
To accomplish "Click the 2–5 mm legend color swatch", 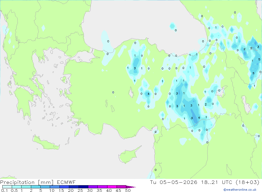I will pos(36,187).
